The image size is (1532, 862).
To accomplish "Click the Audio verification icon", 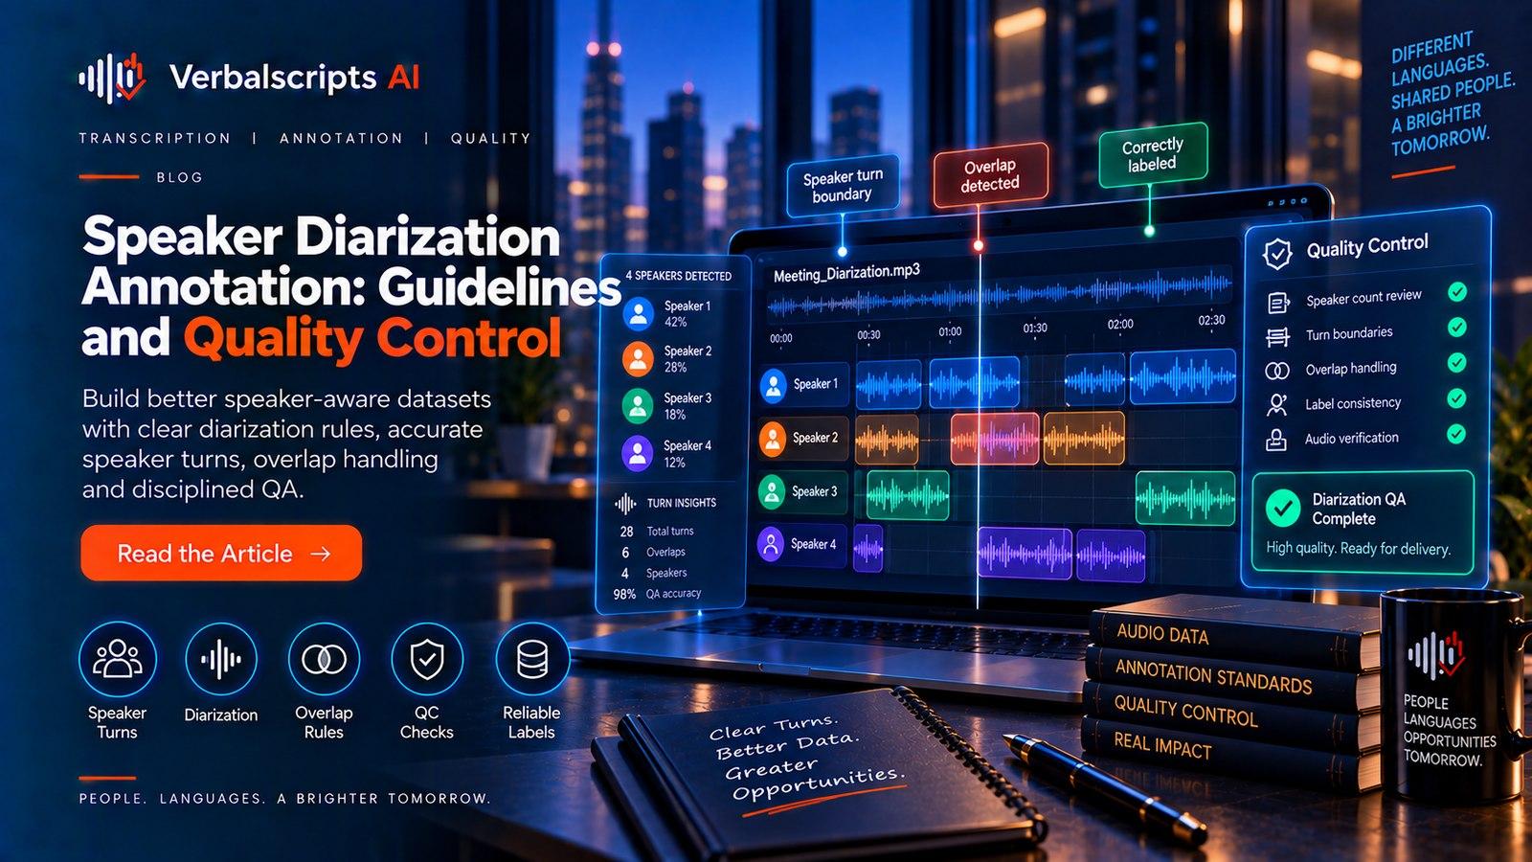I will [1275, 441].
